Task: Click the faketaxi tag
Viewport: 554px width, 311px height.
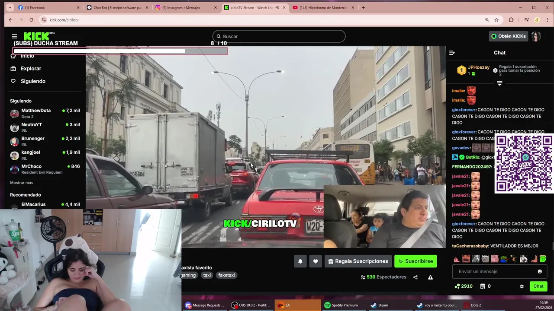Action: click(x=226, y=275)
